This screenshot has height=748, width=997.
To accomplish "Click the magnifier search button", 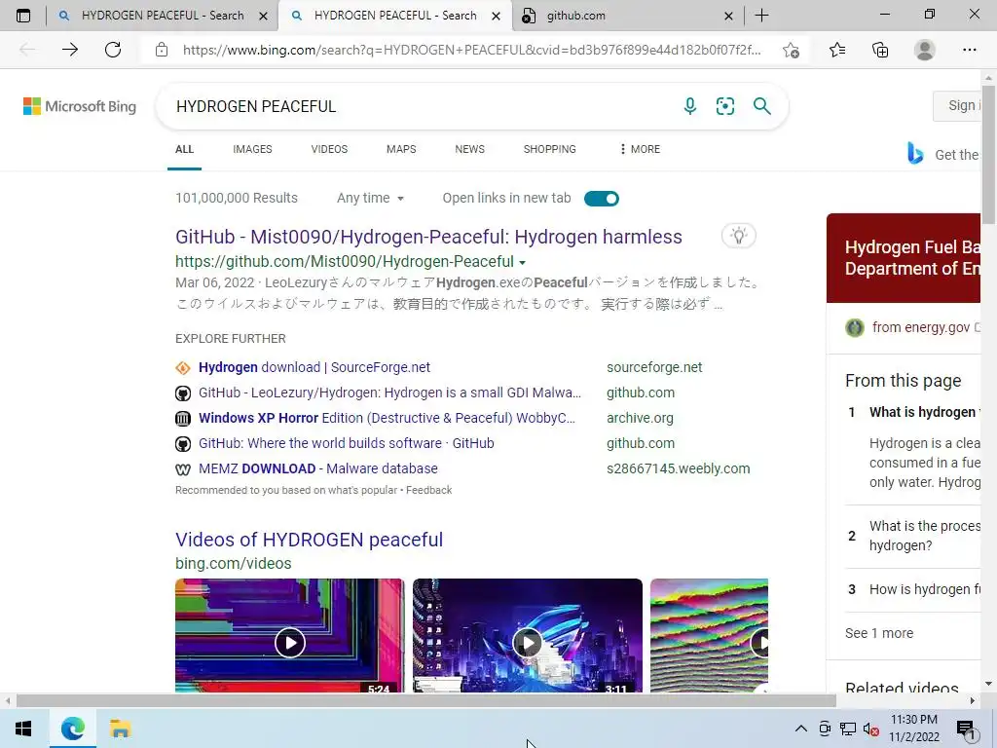I will coord(761,106).
